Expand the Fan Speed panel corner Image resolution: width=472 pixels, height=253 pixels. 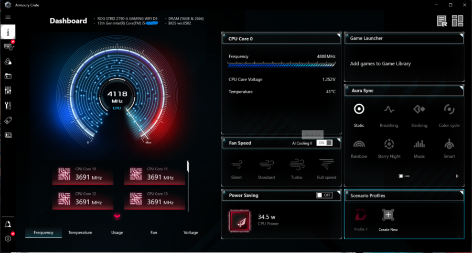click(338, 140)
